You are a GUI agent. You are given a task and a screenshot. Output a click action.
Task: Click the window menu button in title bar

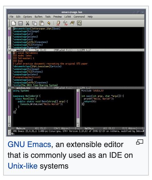tap(9, 12)
